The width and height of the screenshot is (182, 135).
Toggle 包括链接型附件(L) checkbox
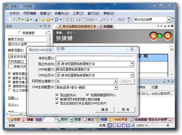click(x=88, y=95)
